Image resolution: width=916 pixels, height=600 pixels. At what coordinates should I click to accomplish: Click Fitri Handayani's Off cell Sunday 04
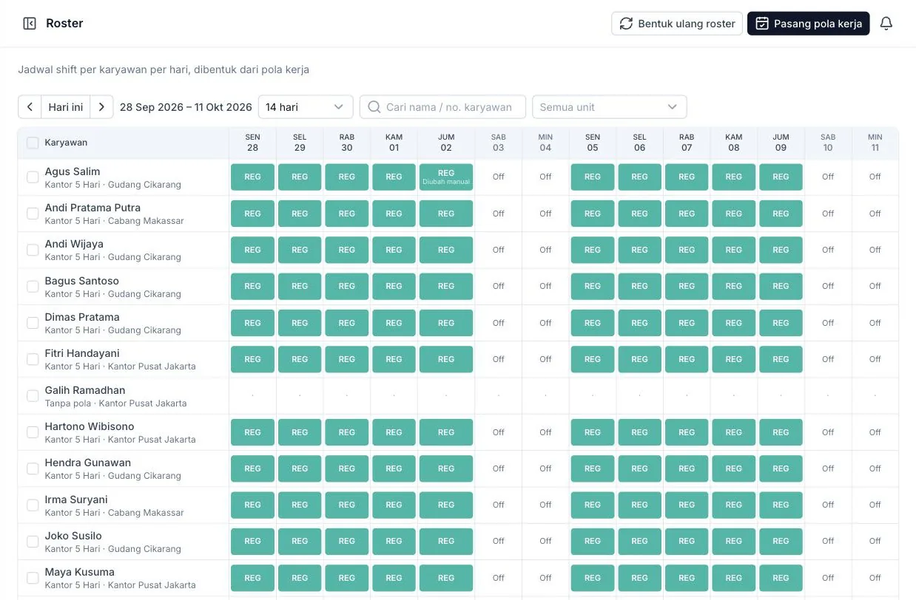545,359
